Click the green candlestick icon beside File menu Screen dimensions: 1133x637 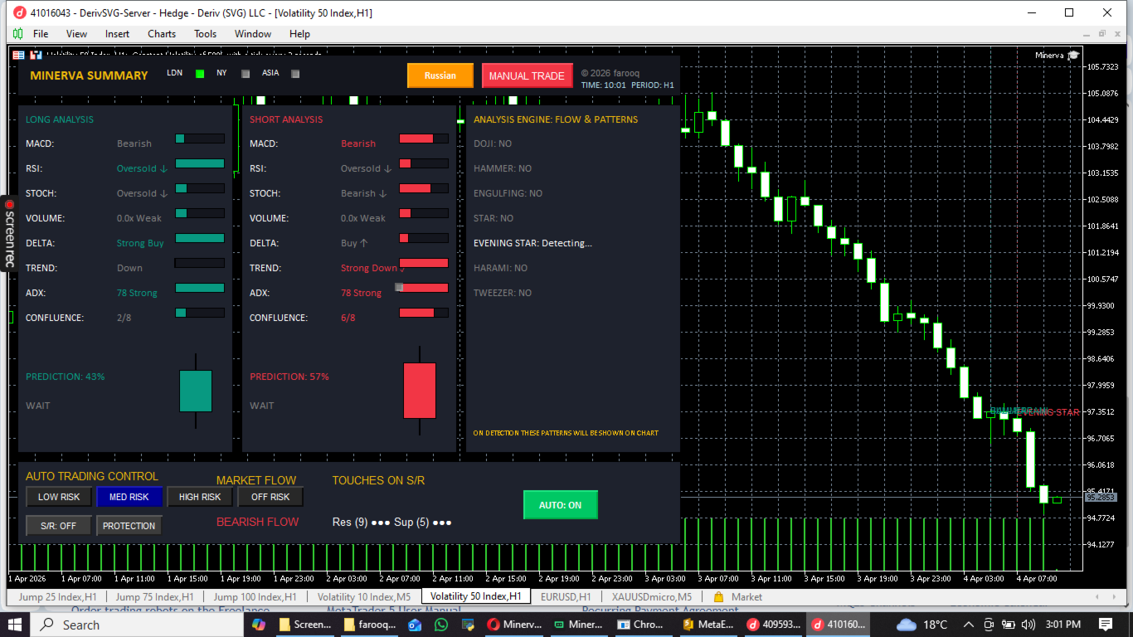[17, 34]
